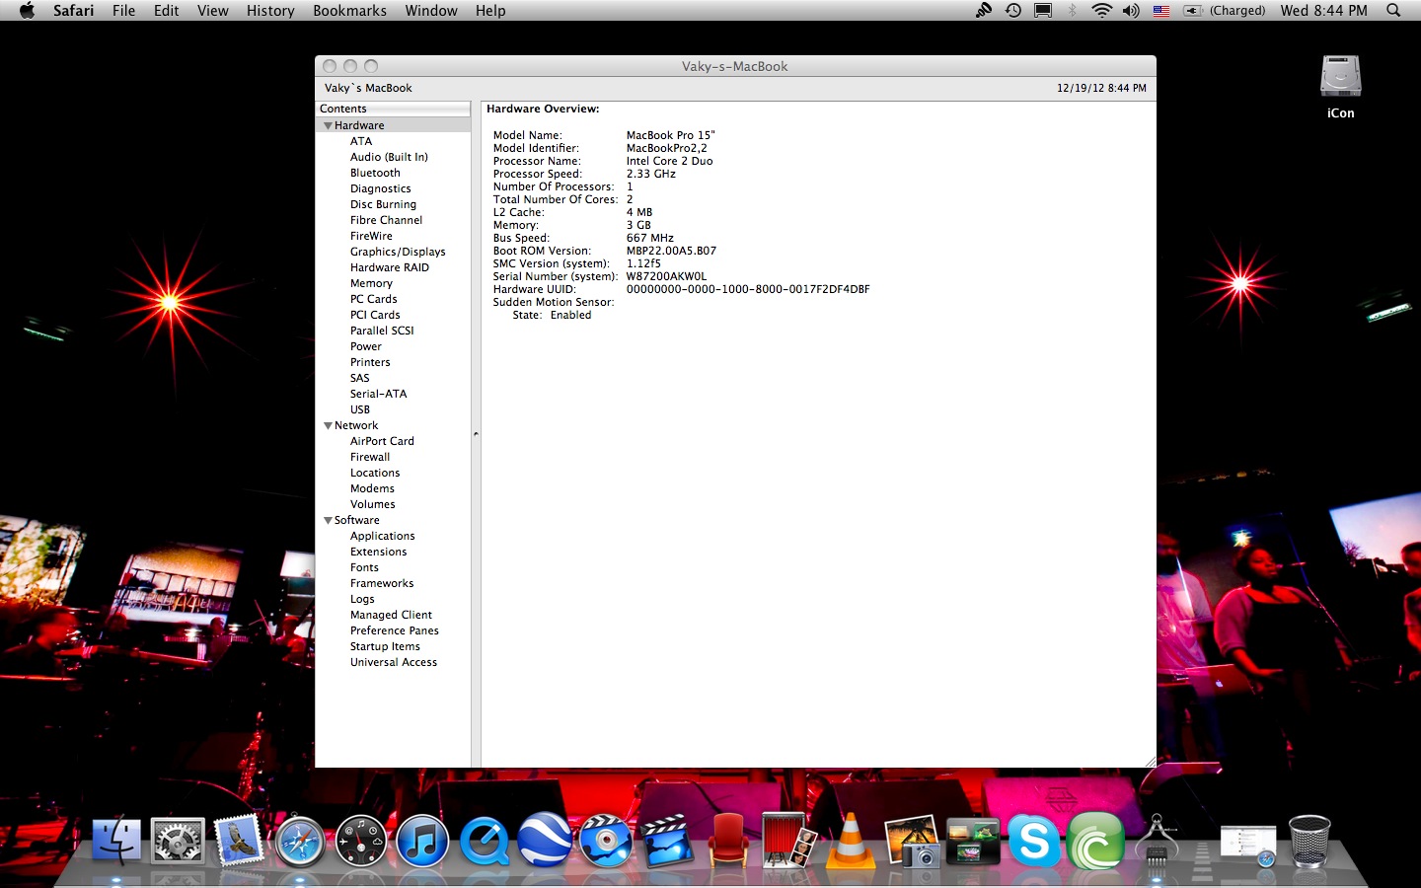Select Audio (Built In) entry

click(389, 157)
